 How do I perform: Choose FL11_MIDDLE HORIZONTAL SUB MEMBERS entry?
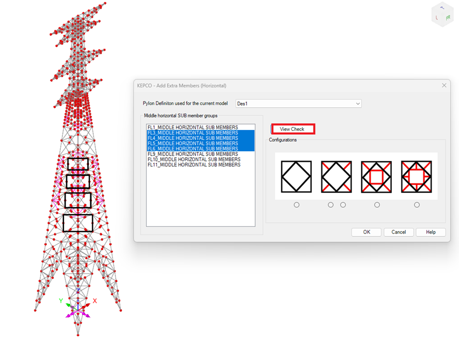193,165
